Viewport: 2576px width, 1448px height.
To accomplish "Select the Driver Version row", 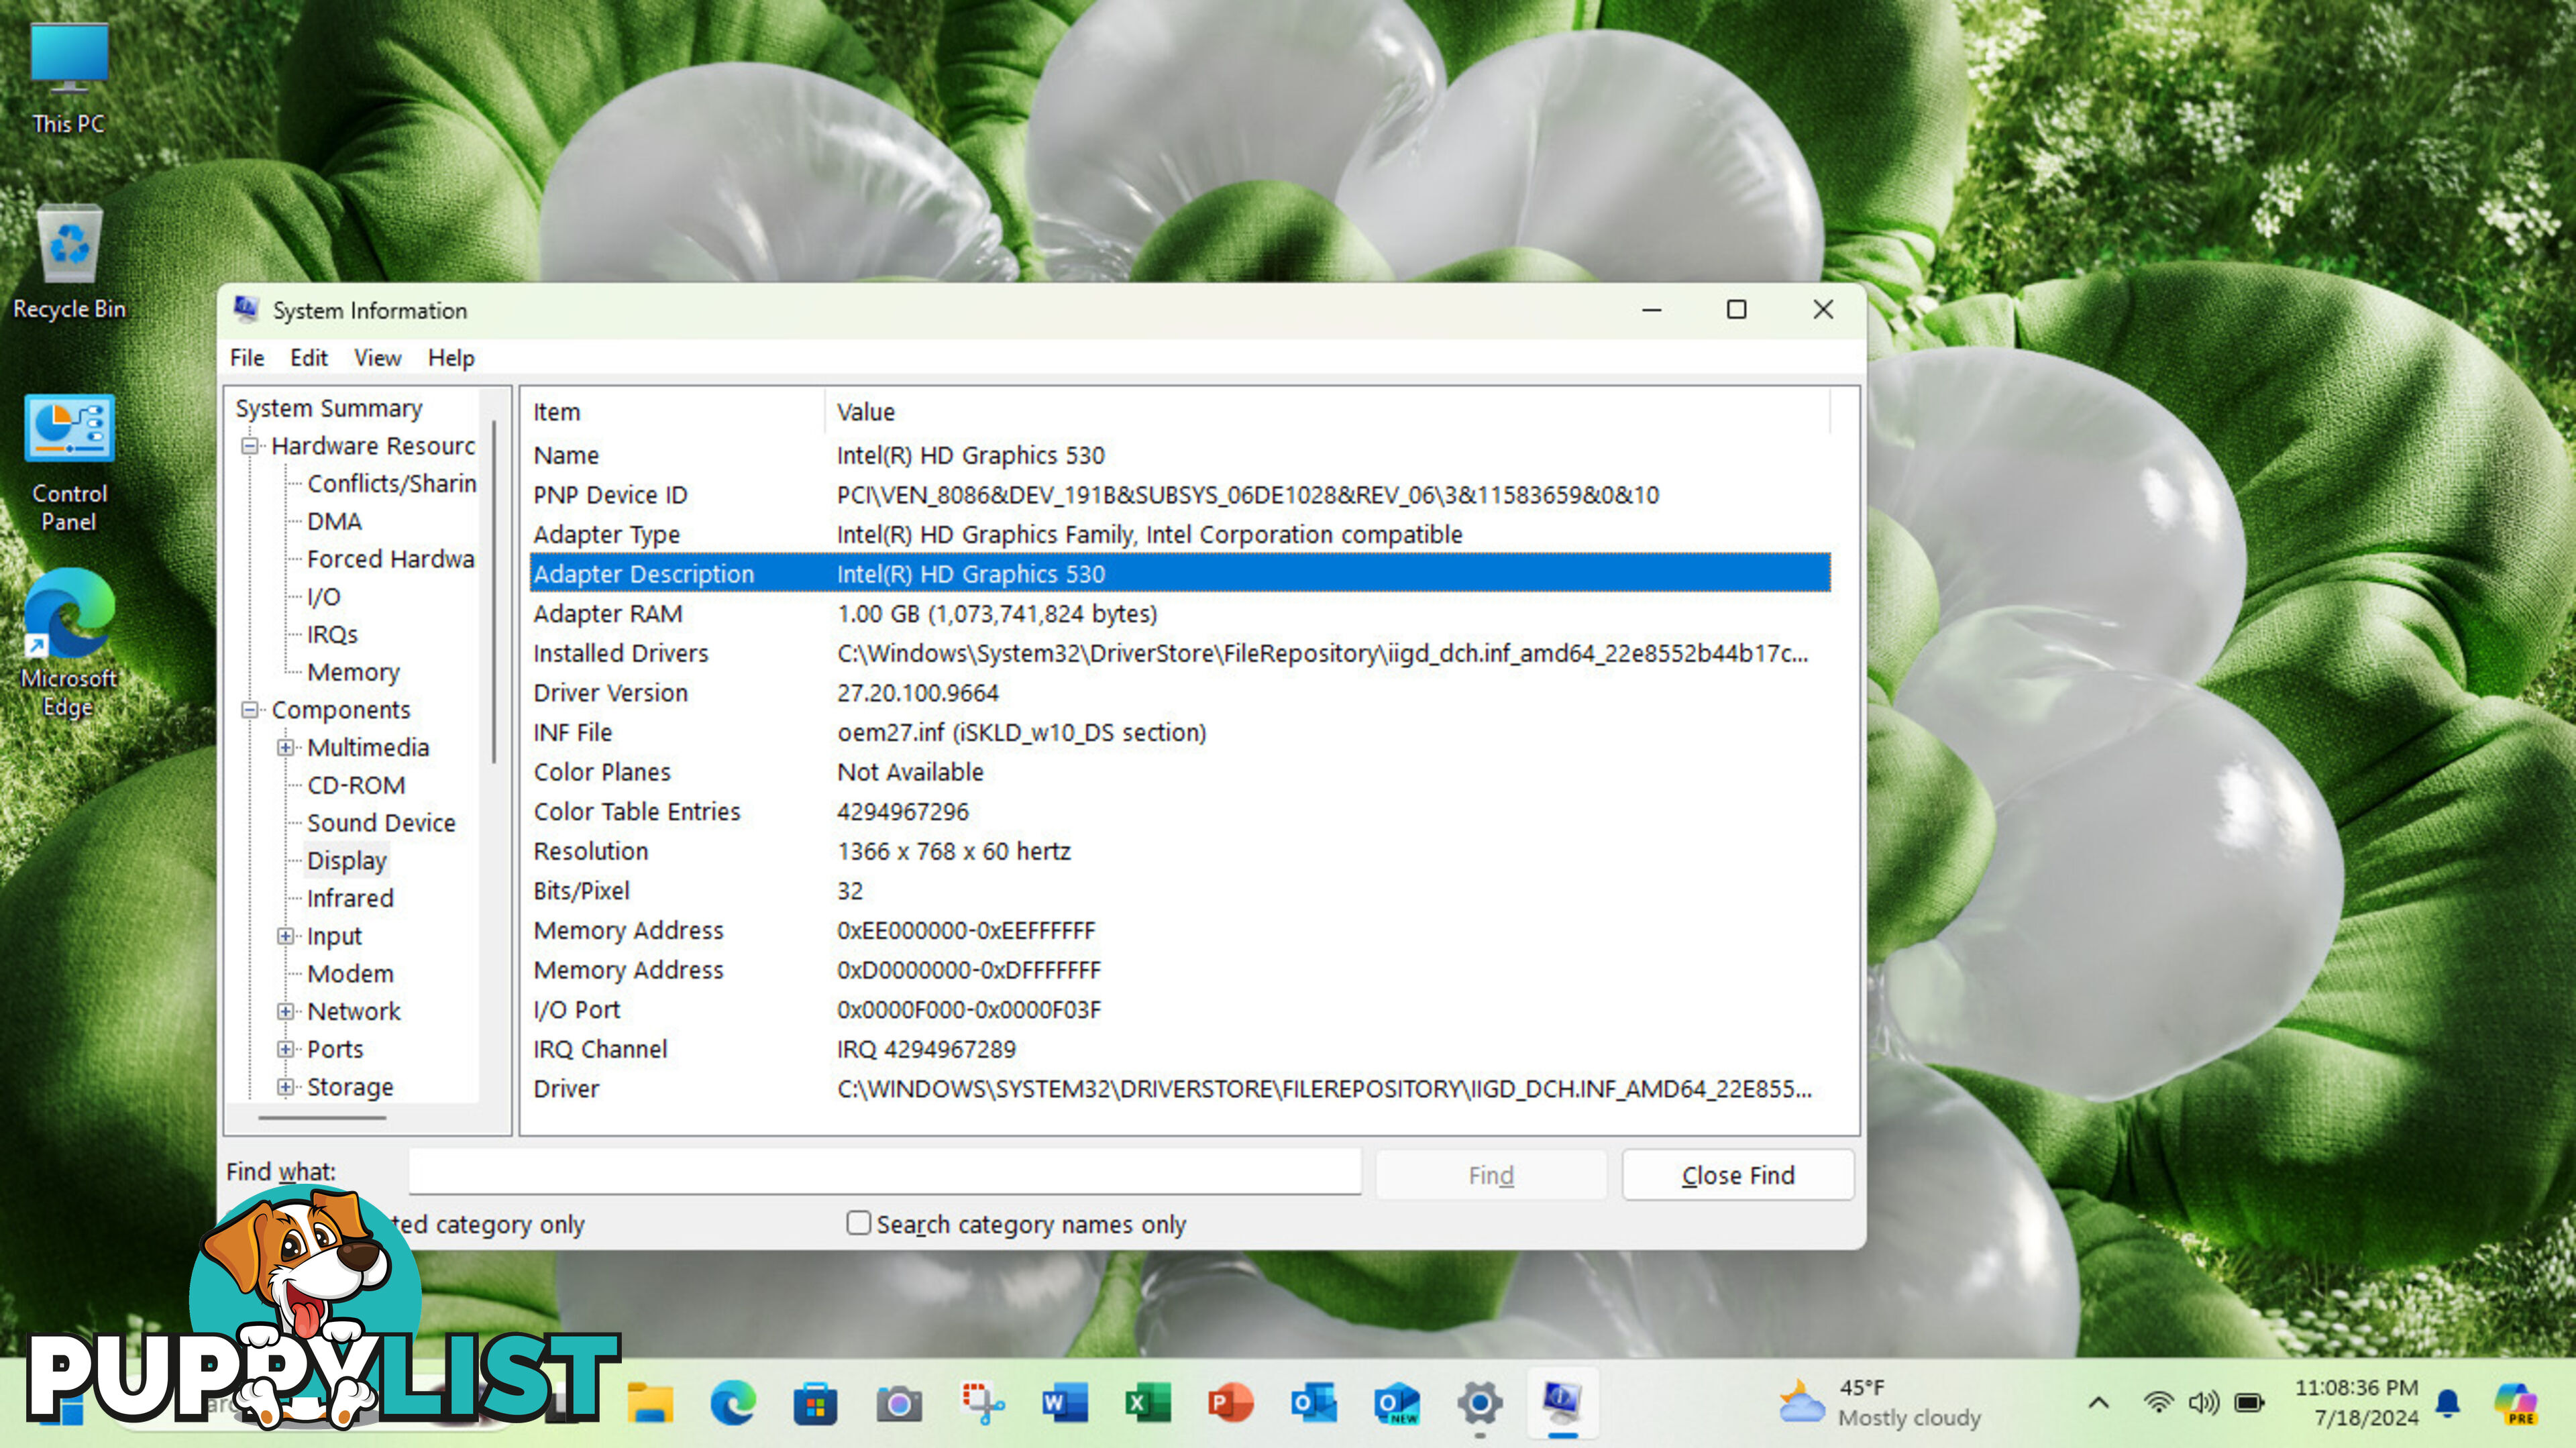I will [1180, 692].
